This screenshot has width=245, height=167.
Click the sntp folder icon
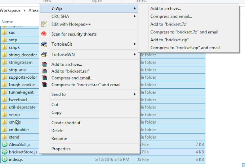pos(5,40)
